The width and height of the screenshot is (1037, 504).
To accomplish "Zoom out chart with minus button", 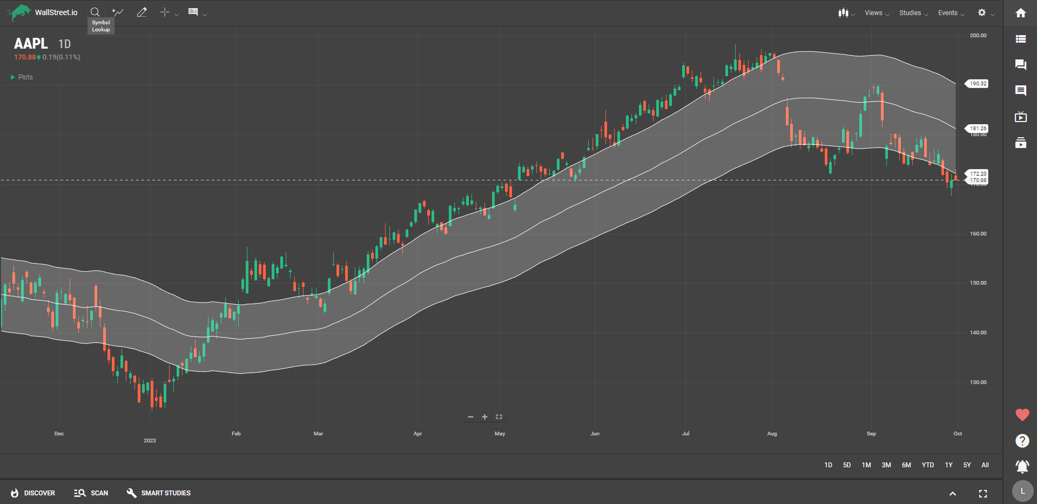I will click(x=470, y=417).
